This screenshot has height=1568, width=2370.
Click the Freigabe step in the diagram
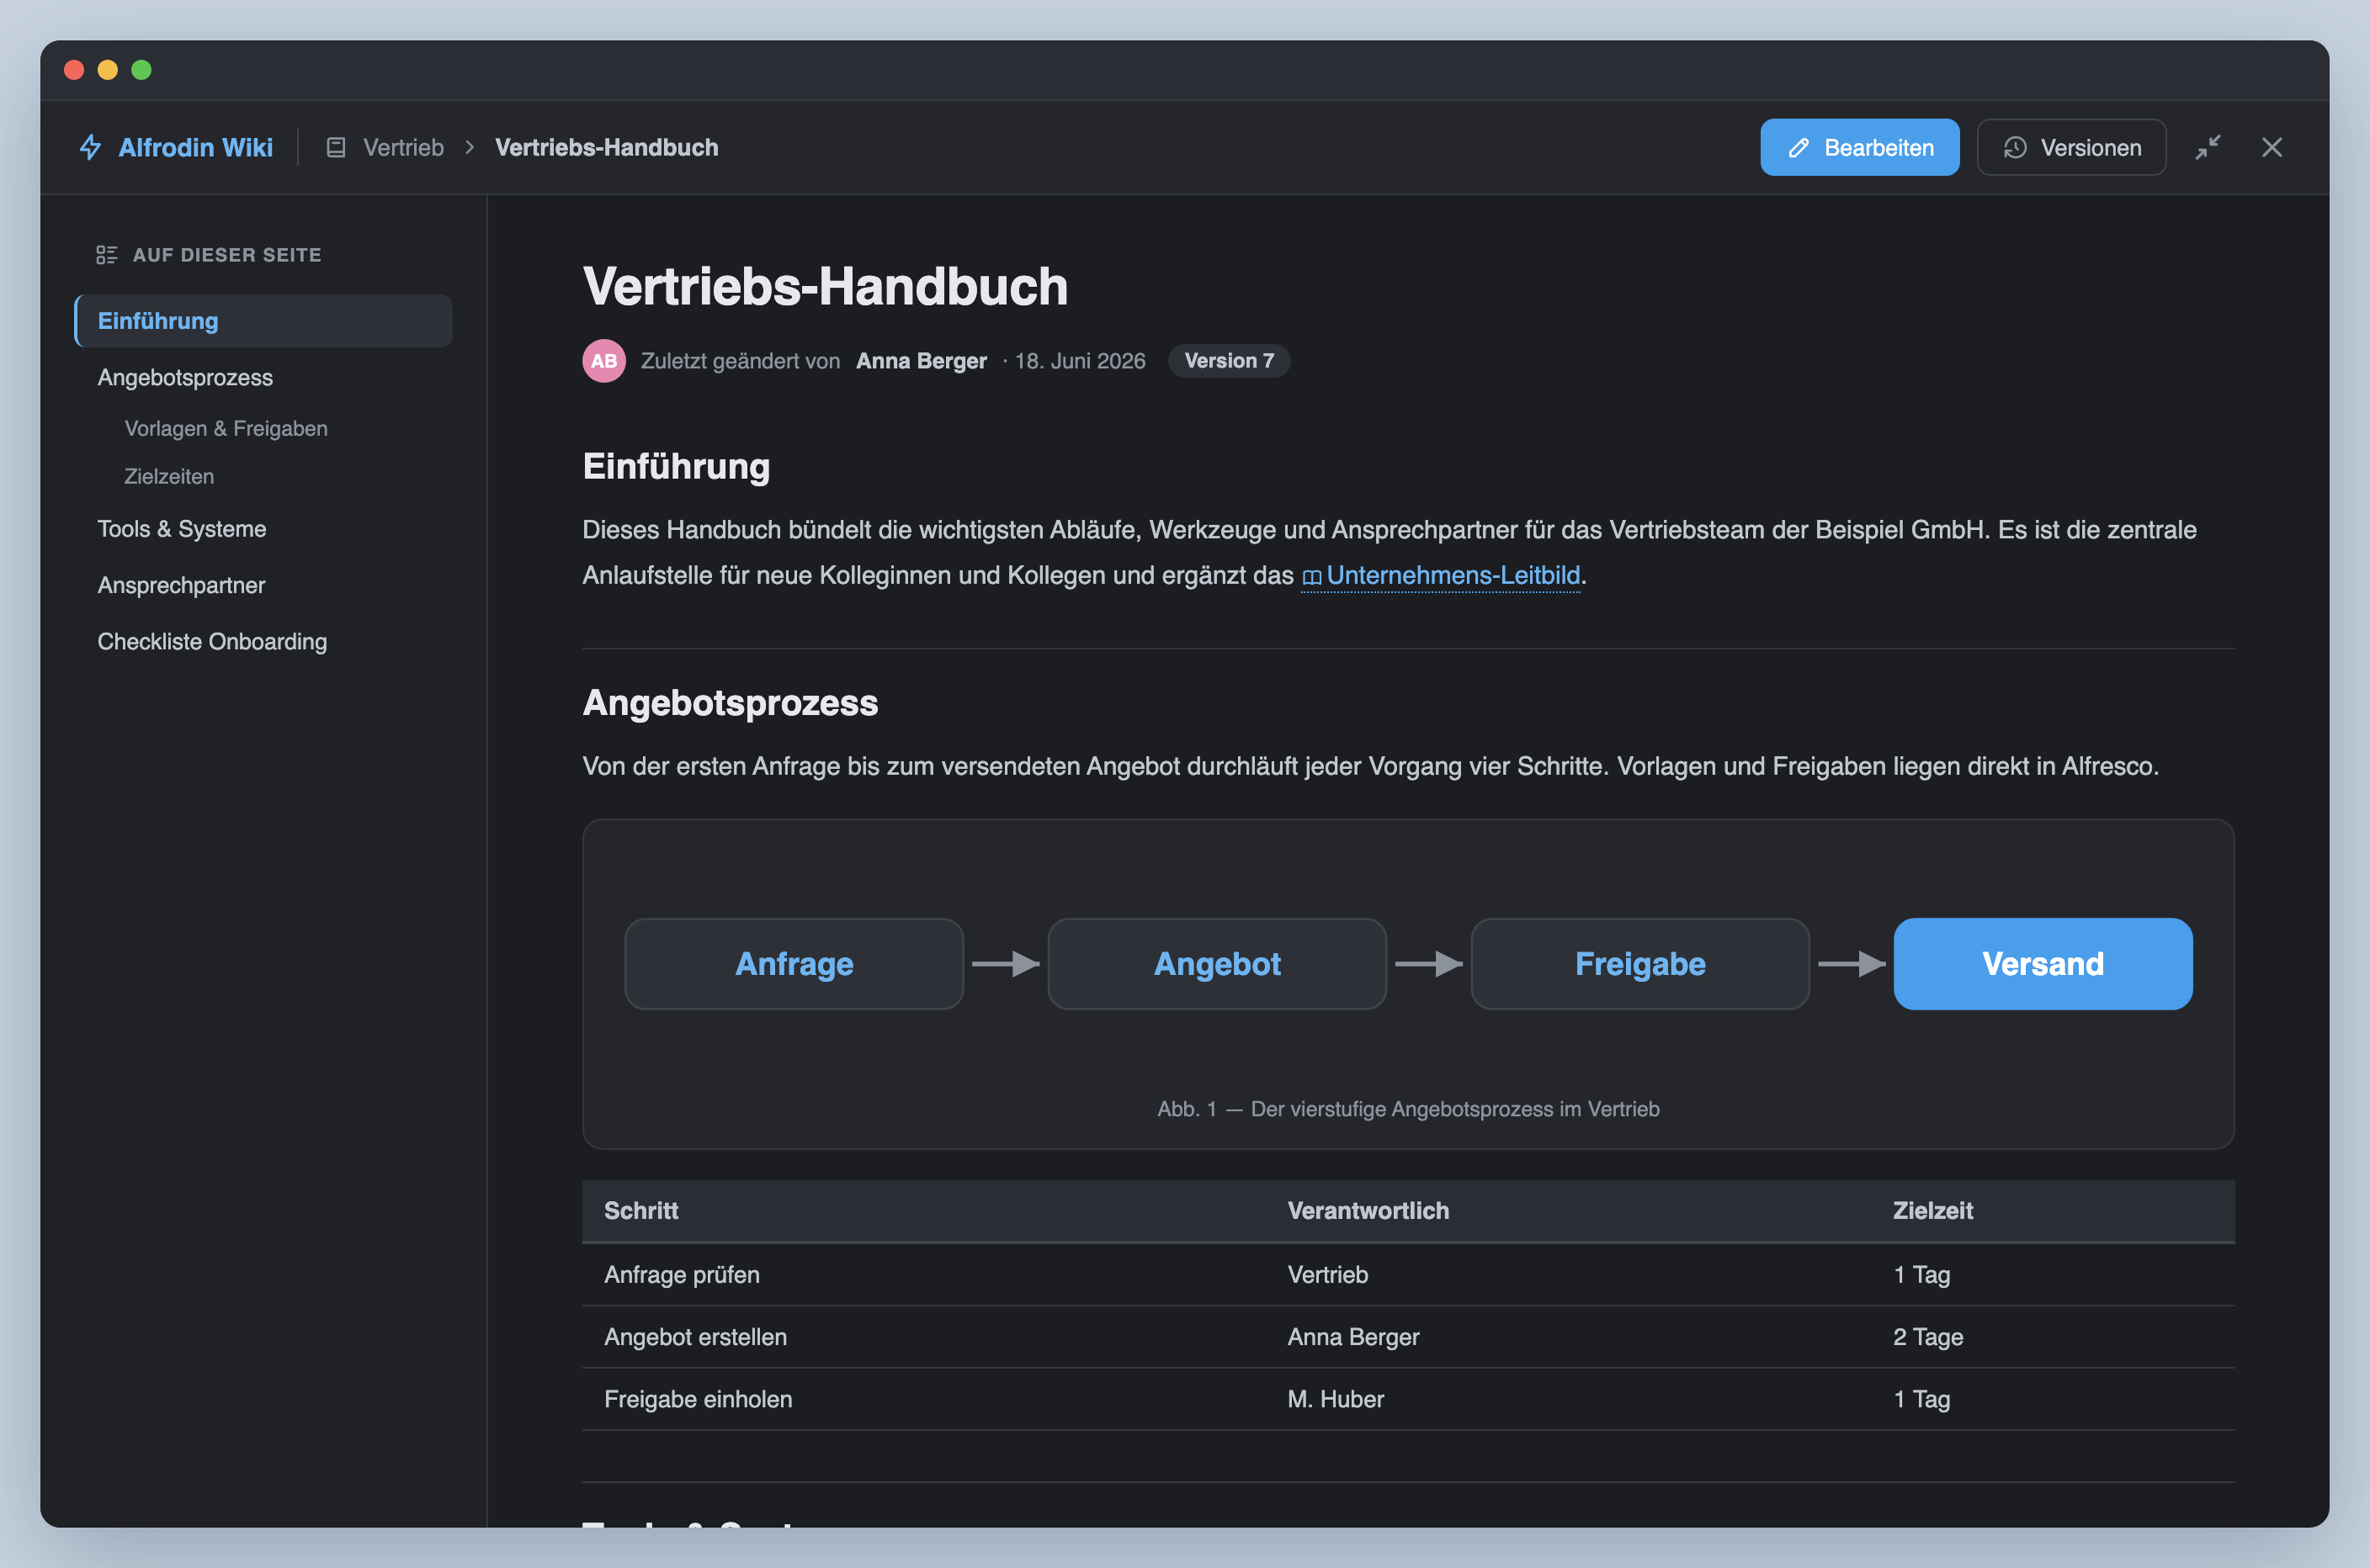point(1640,964)
